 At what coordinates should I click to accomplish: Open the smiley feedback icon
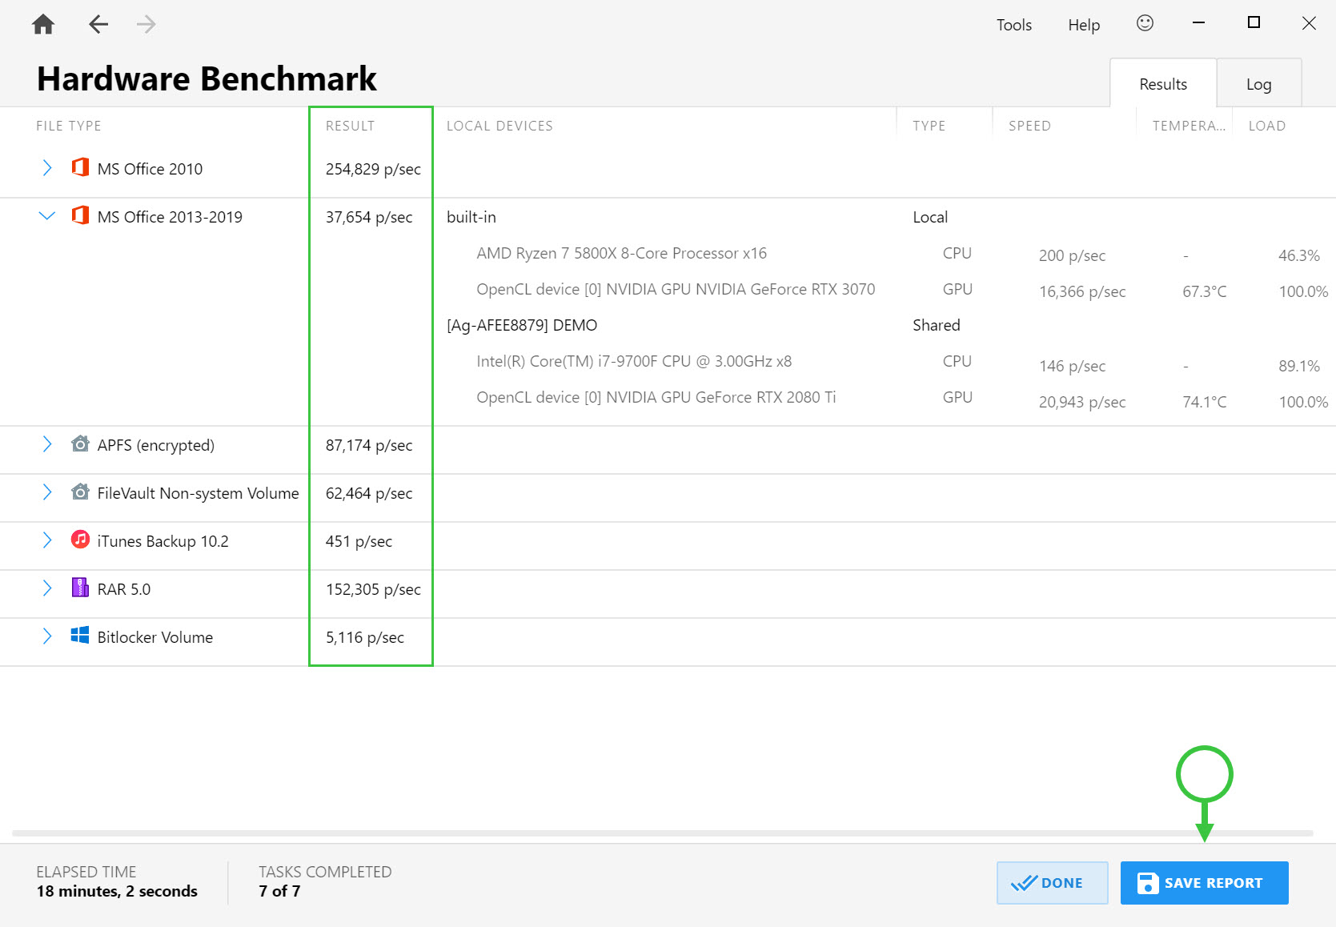(x=1145, y=24)
